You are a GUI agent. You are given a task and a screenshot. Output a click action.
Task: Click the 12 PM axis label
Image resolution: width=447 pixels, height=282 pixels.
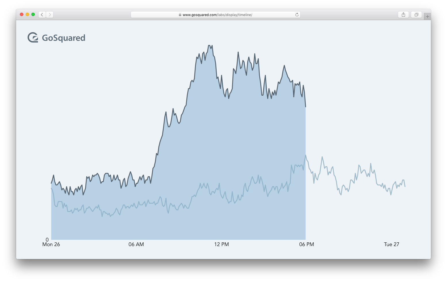(221, 244)
